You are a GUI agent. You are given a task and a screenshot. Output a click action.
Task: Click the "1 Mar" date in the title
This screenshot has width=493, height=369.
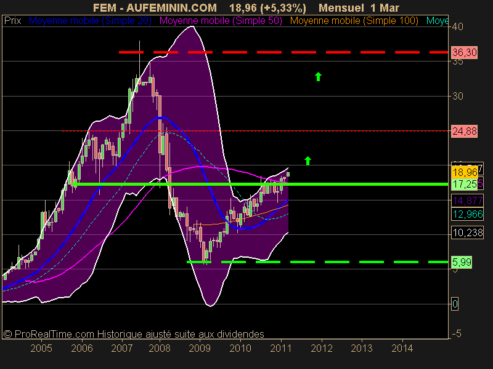(385, 7)
